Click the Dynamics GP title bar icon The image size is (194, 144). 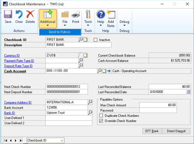click(x=5, y=4)
